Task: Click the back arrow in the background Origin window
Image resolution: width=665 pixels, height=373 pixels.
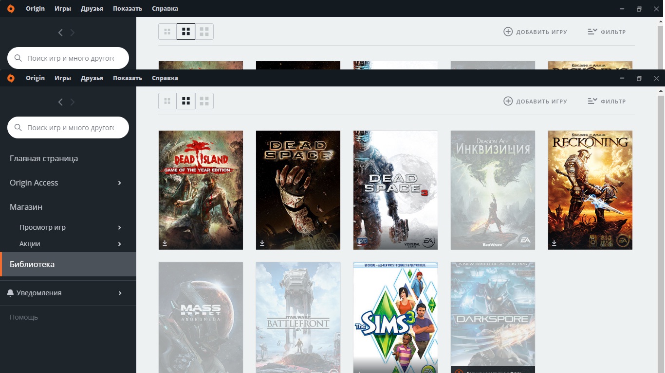Action: pyautogui.click(x=60, y=33)
